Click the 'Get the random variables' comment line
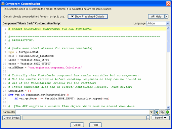 tap(75, 79)
